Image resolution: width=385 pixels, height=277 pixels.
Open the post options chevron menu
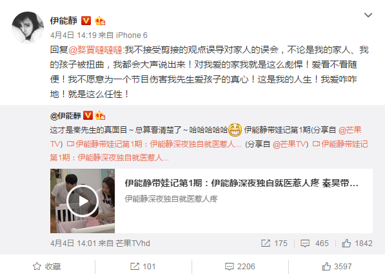pos(368,15)
